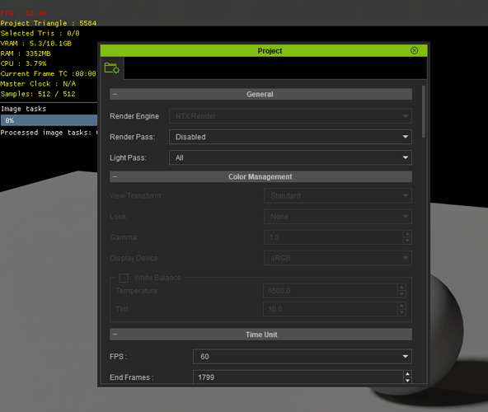Image resolution: width=488 pixels, height=412 pixels.
Task: Open the Render Pass dropdown
Action: click(290, 137)
